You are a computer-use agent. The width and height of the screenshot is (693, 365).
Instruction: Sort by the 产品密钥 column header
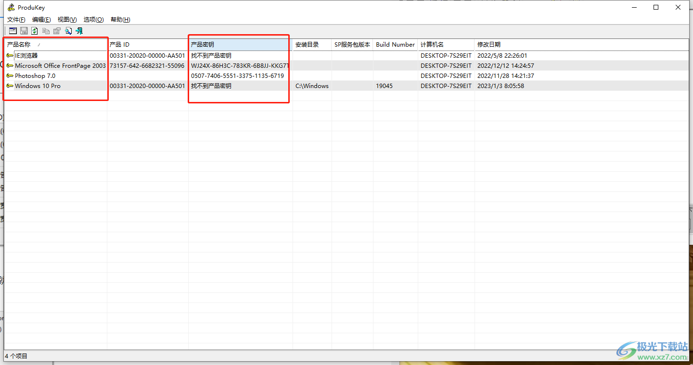tap(241, 44)
